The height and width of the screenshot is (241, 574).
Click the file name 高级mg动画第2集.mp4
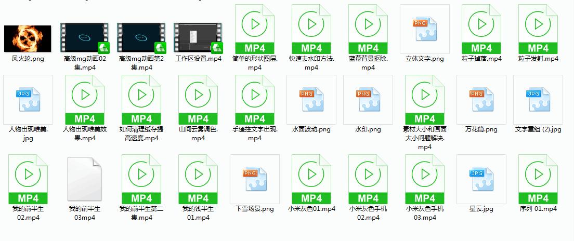(141, 63)
